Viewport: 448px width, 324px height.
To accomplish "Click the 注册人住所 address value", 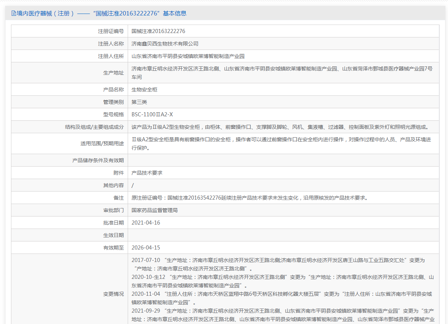I will coord(188,56).
